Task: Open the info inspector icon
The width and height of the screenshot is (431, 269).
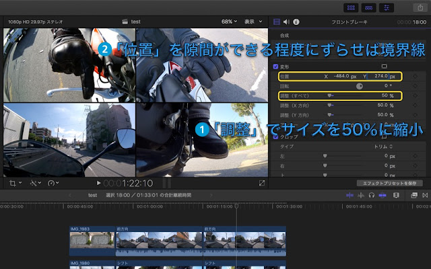Action: (x=296, y=22)
